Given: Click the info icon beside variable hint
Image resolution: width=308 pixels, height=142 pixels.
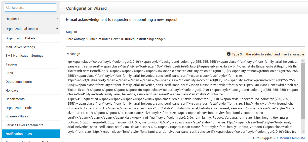Looking at the screenshot, I should (228, 54).
